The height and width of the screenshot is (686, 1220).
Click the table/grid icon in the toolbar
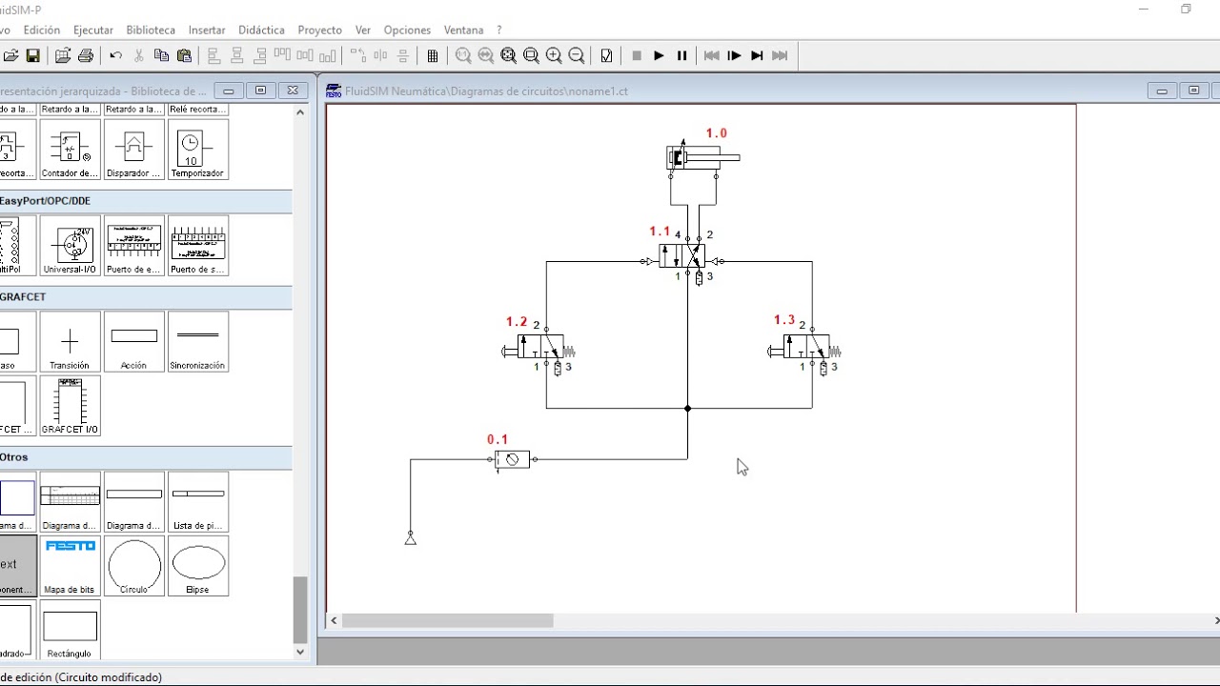pos(433,55)
